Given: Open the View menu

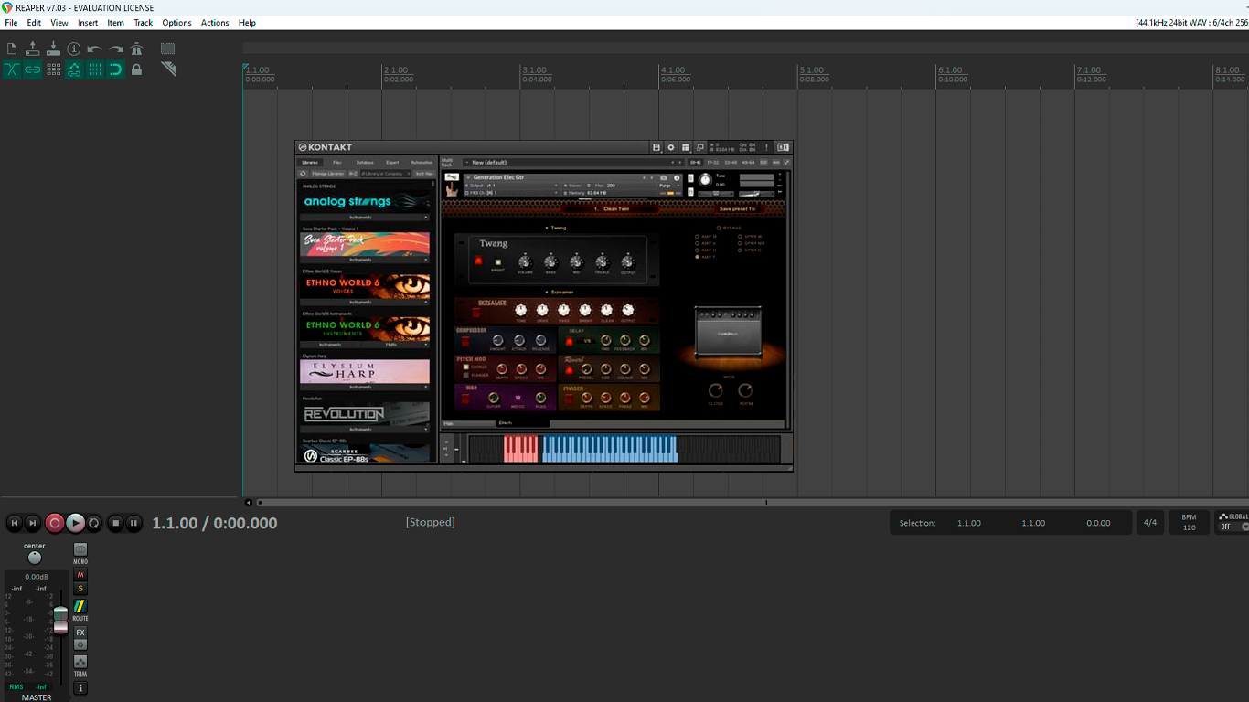Looking at the screenshot, I should pos(59,23).
